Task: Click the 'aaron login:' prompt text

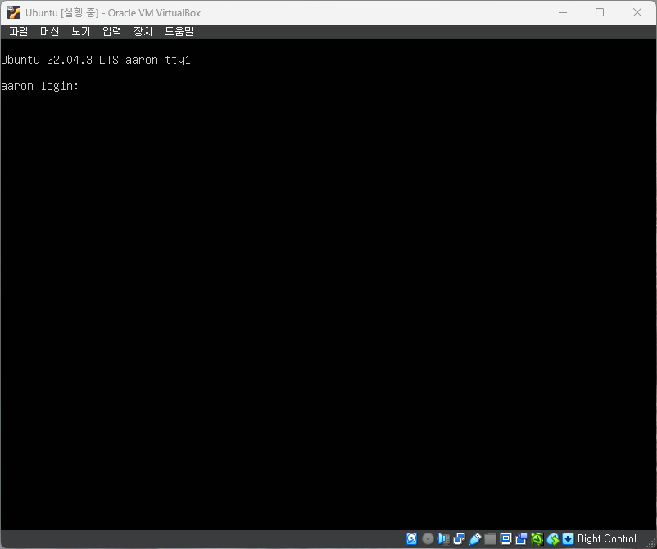Action: (x=40, y=86)
